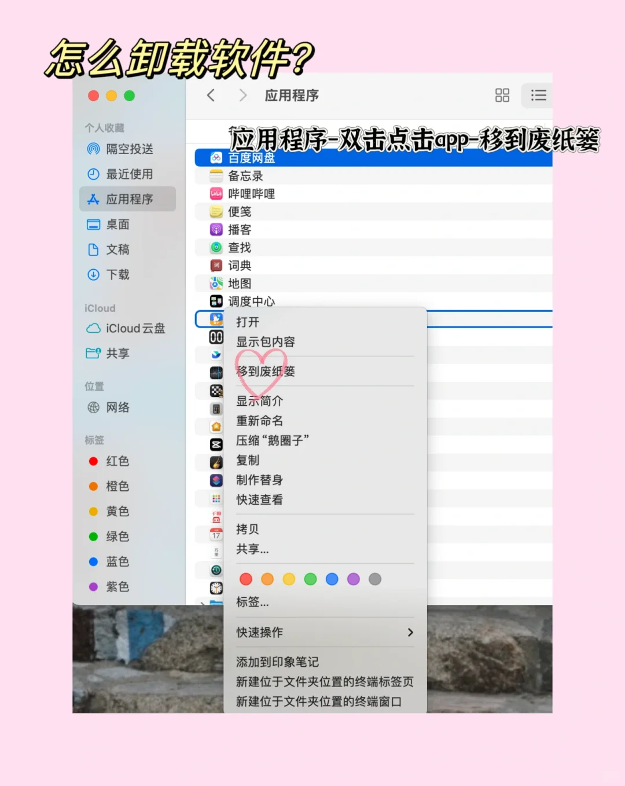This screenshot has width=625, height=786.
Task: Click the back navigation arrow
Action: pyautogui.click(x=211, y=96)
